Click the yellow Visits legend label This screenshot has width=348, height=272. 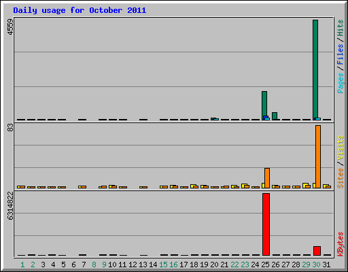click(x=340, y=148)
